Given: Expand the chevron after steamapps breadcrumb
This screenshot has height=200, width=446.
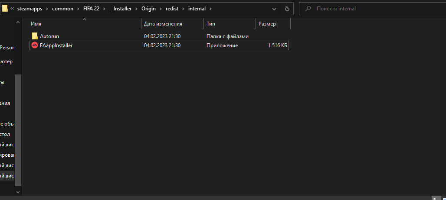Looking at the screenshot, I should [x=47, y=9].
